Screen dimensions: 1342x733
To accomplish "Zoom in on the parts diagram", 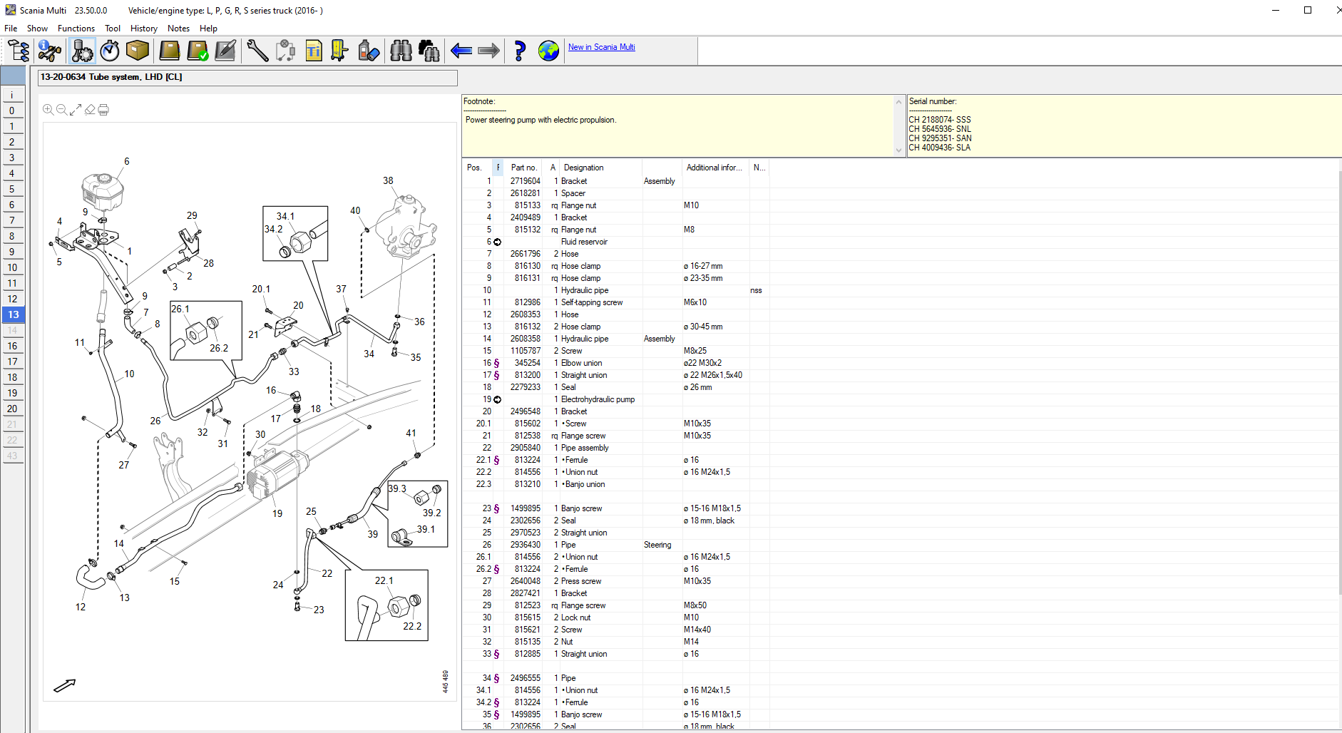I will click(48, 110).
